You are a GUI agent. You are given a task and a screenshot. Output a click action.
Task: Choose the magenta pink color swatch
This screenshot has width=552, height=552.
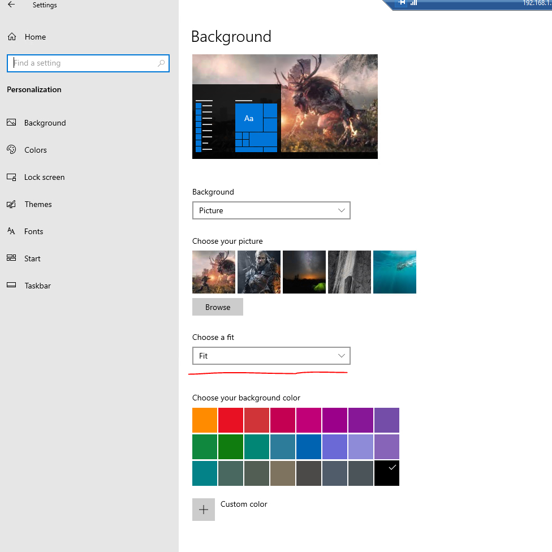click(309, 420)
